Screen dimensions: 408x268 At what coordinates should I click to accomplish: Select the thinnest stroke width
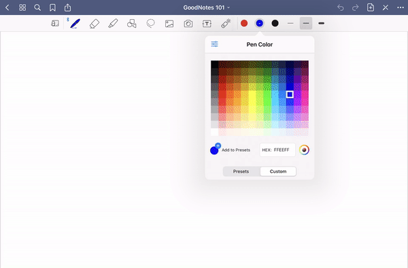coord(290,23)
